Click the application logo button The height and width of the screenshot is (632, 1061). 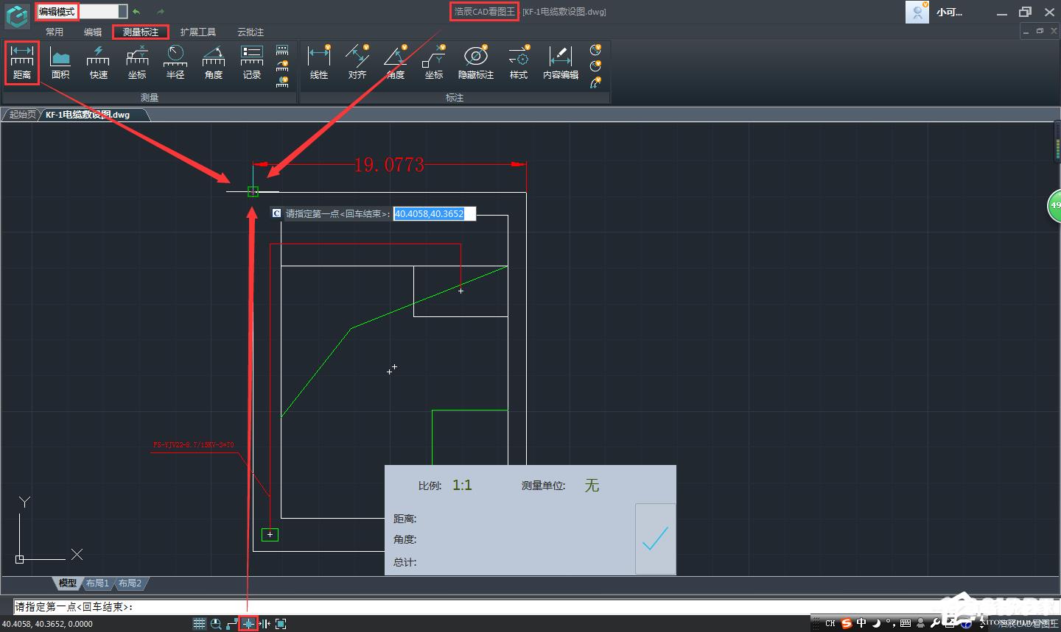[x=16, y=15]
